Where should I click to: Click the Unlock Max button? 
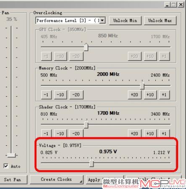(x=160, y=21)
